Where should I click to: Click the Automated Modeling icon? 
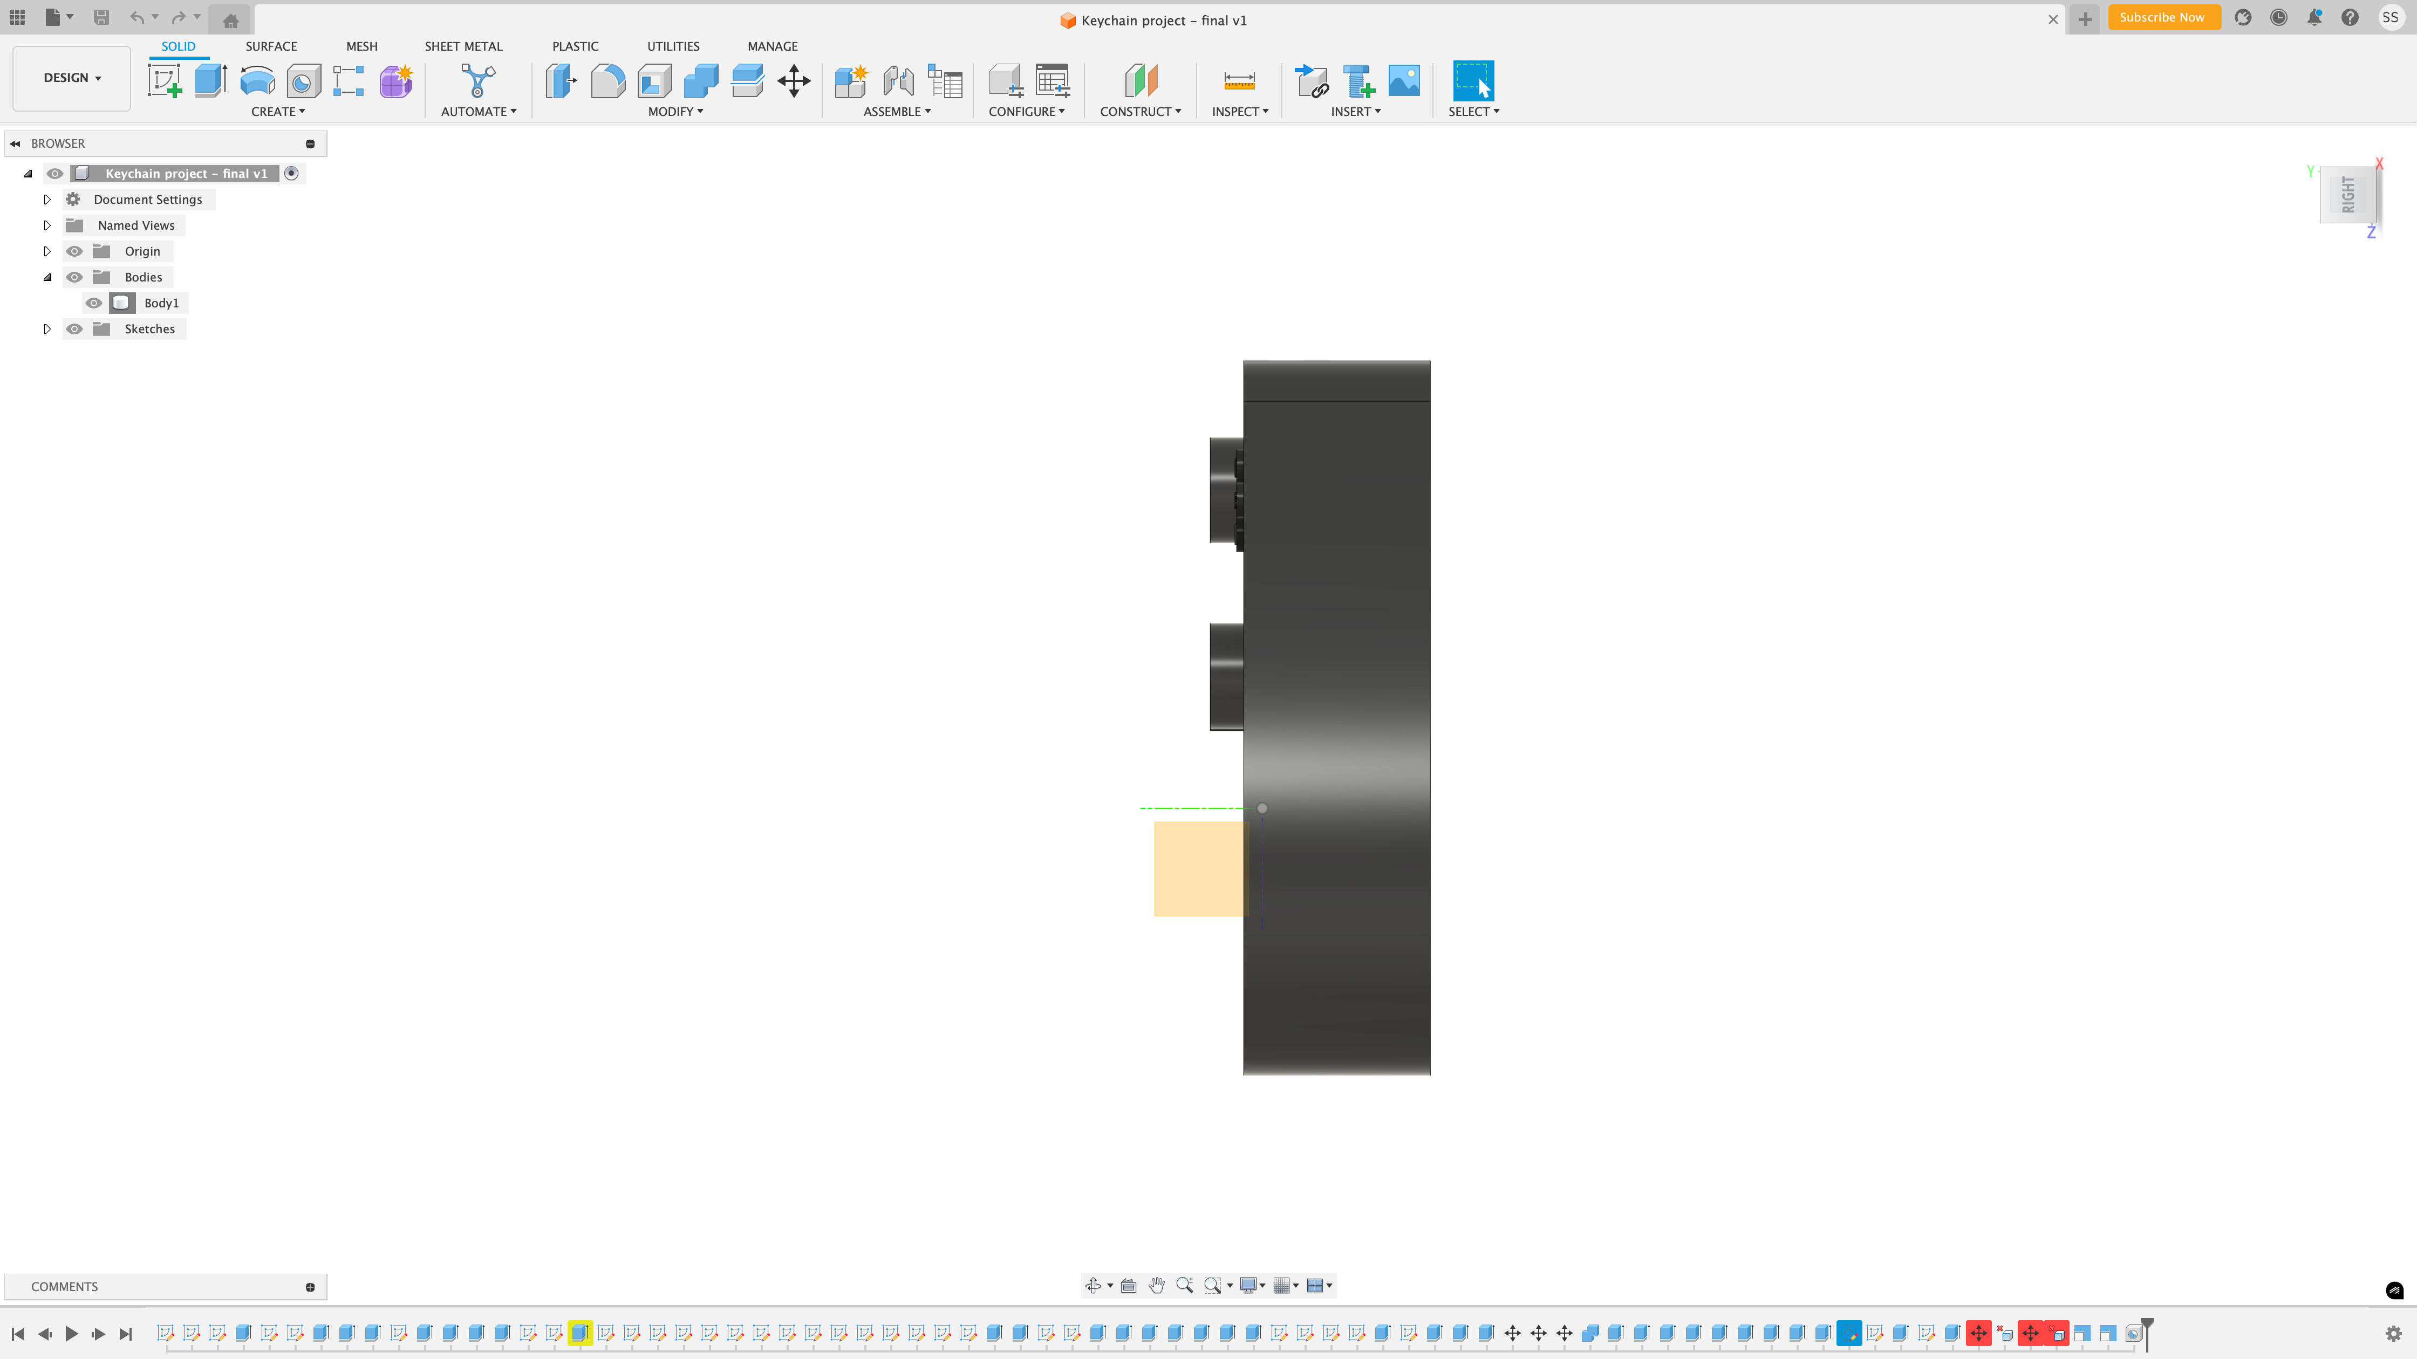(477, 81)
